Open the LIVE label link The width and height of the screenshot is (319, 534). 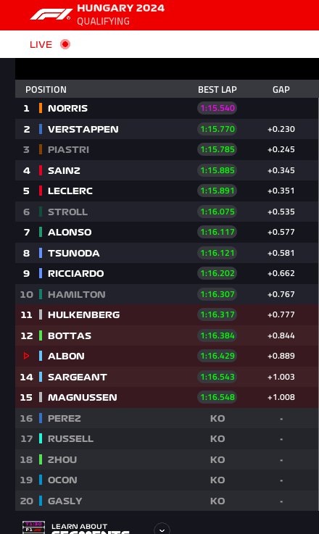[41, 45]
